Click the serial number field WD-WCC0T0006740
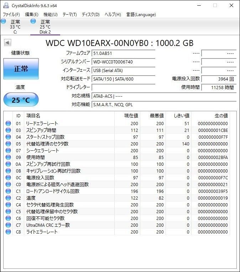240x272 pixels. click(x=123, y=62)
